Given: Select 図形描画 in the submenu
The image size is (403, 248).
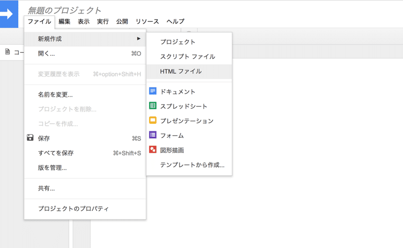Looking at the screenshot, I should [x=189, y=150].
